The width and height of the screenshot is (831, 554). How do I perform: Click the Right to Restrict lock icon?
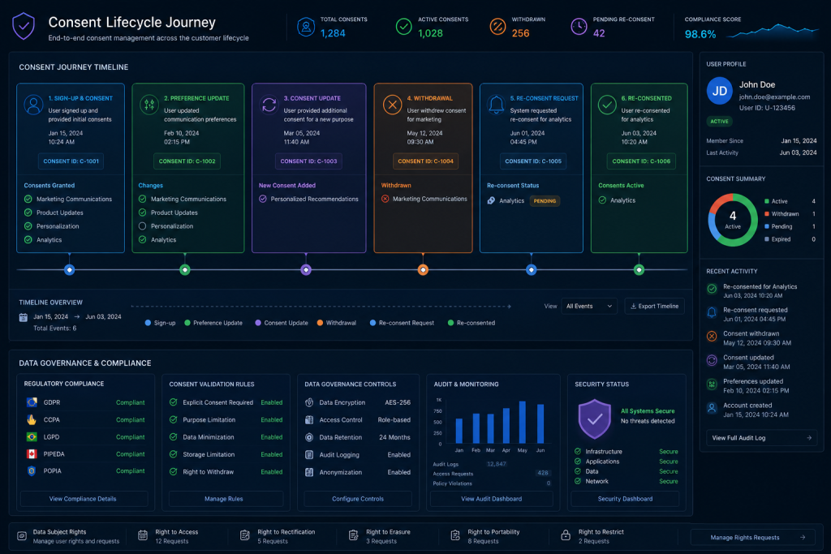tap(566, 535)
